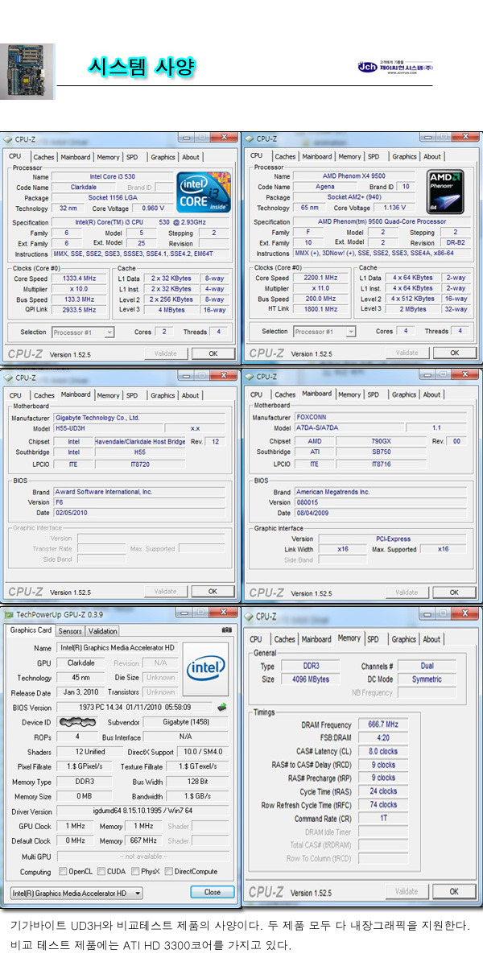Image resolution: width=483 pixels, height=966 pixels.
Task: Click the 'Socket 1156 LGA' package value
Action: [x=113, y=197]
